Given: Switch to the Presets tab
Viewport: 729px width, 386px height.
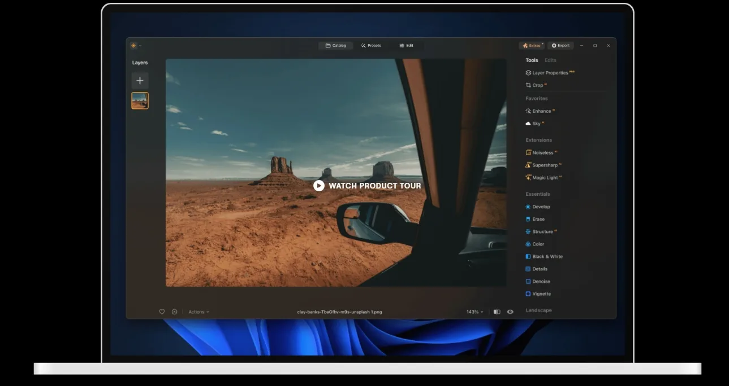Looking at the screenshot, I should [371, 46].
